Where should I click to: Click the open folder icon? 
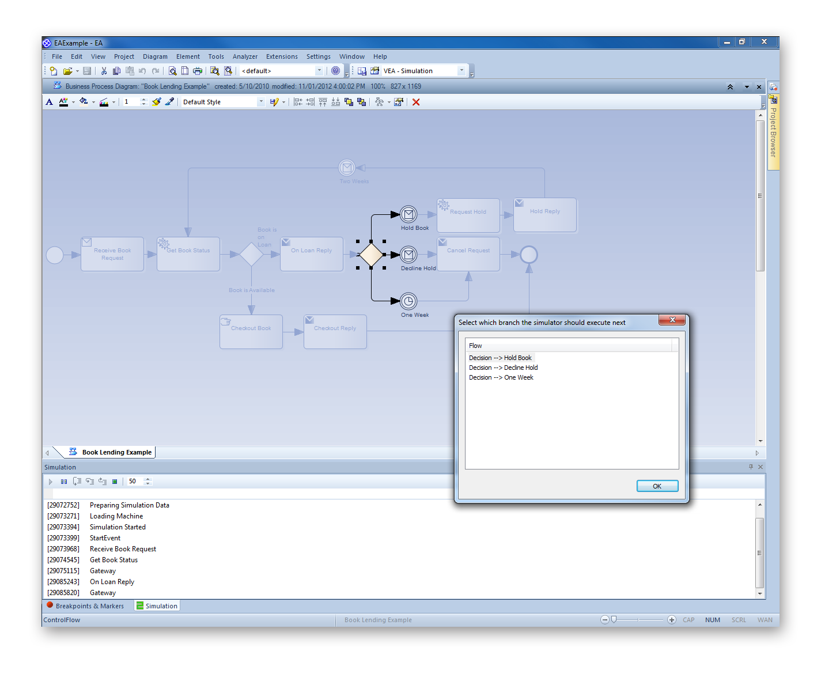tap(67, 71)
